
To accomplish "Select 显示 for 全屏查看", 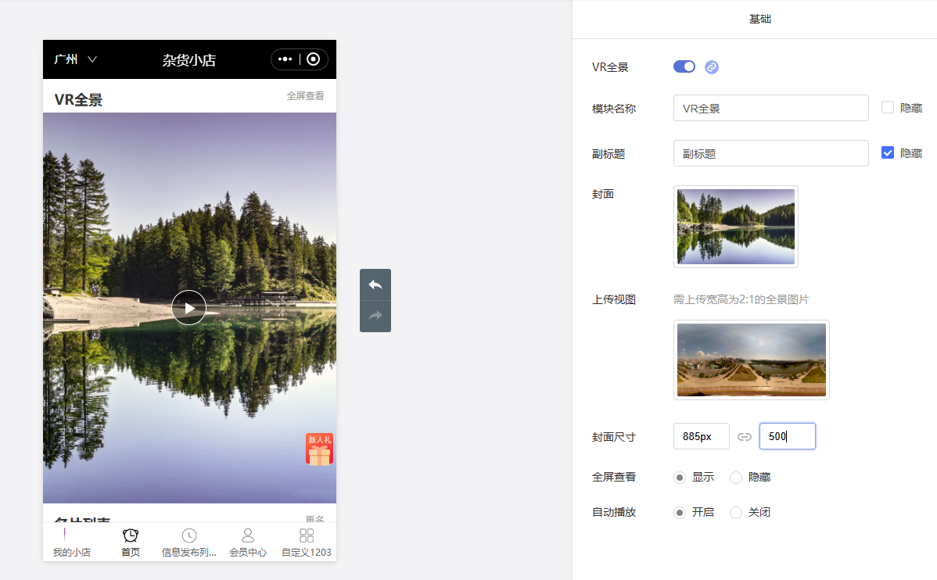I will click(680, 478).
